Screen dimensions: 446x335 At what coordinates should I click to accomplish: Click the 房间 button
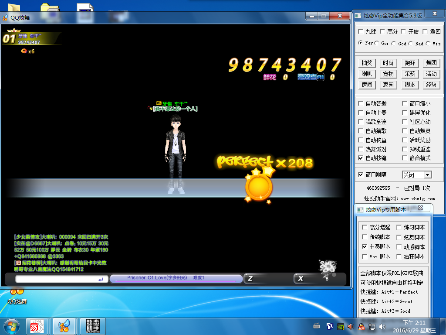tap(367, 85)
